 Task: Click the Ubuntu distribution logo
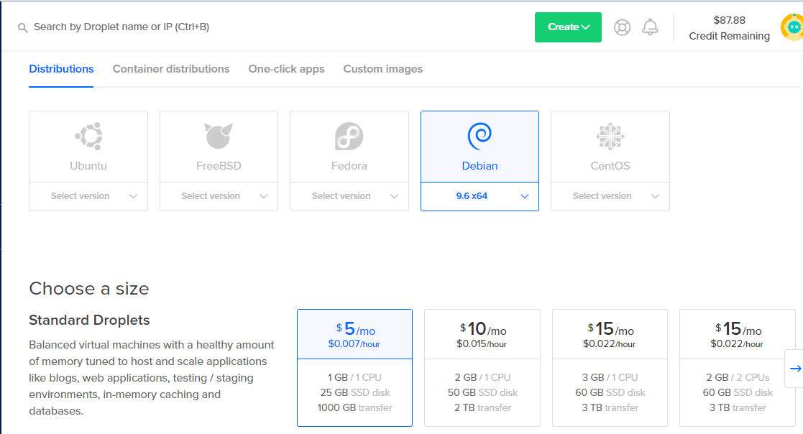coord(88,136)
